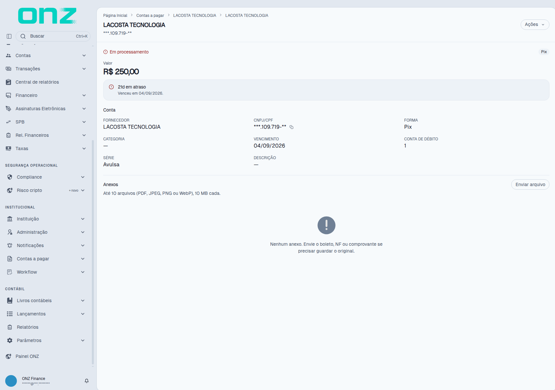Click the Enviar arquivo button

pos(530,184)
